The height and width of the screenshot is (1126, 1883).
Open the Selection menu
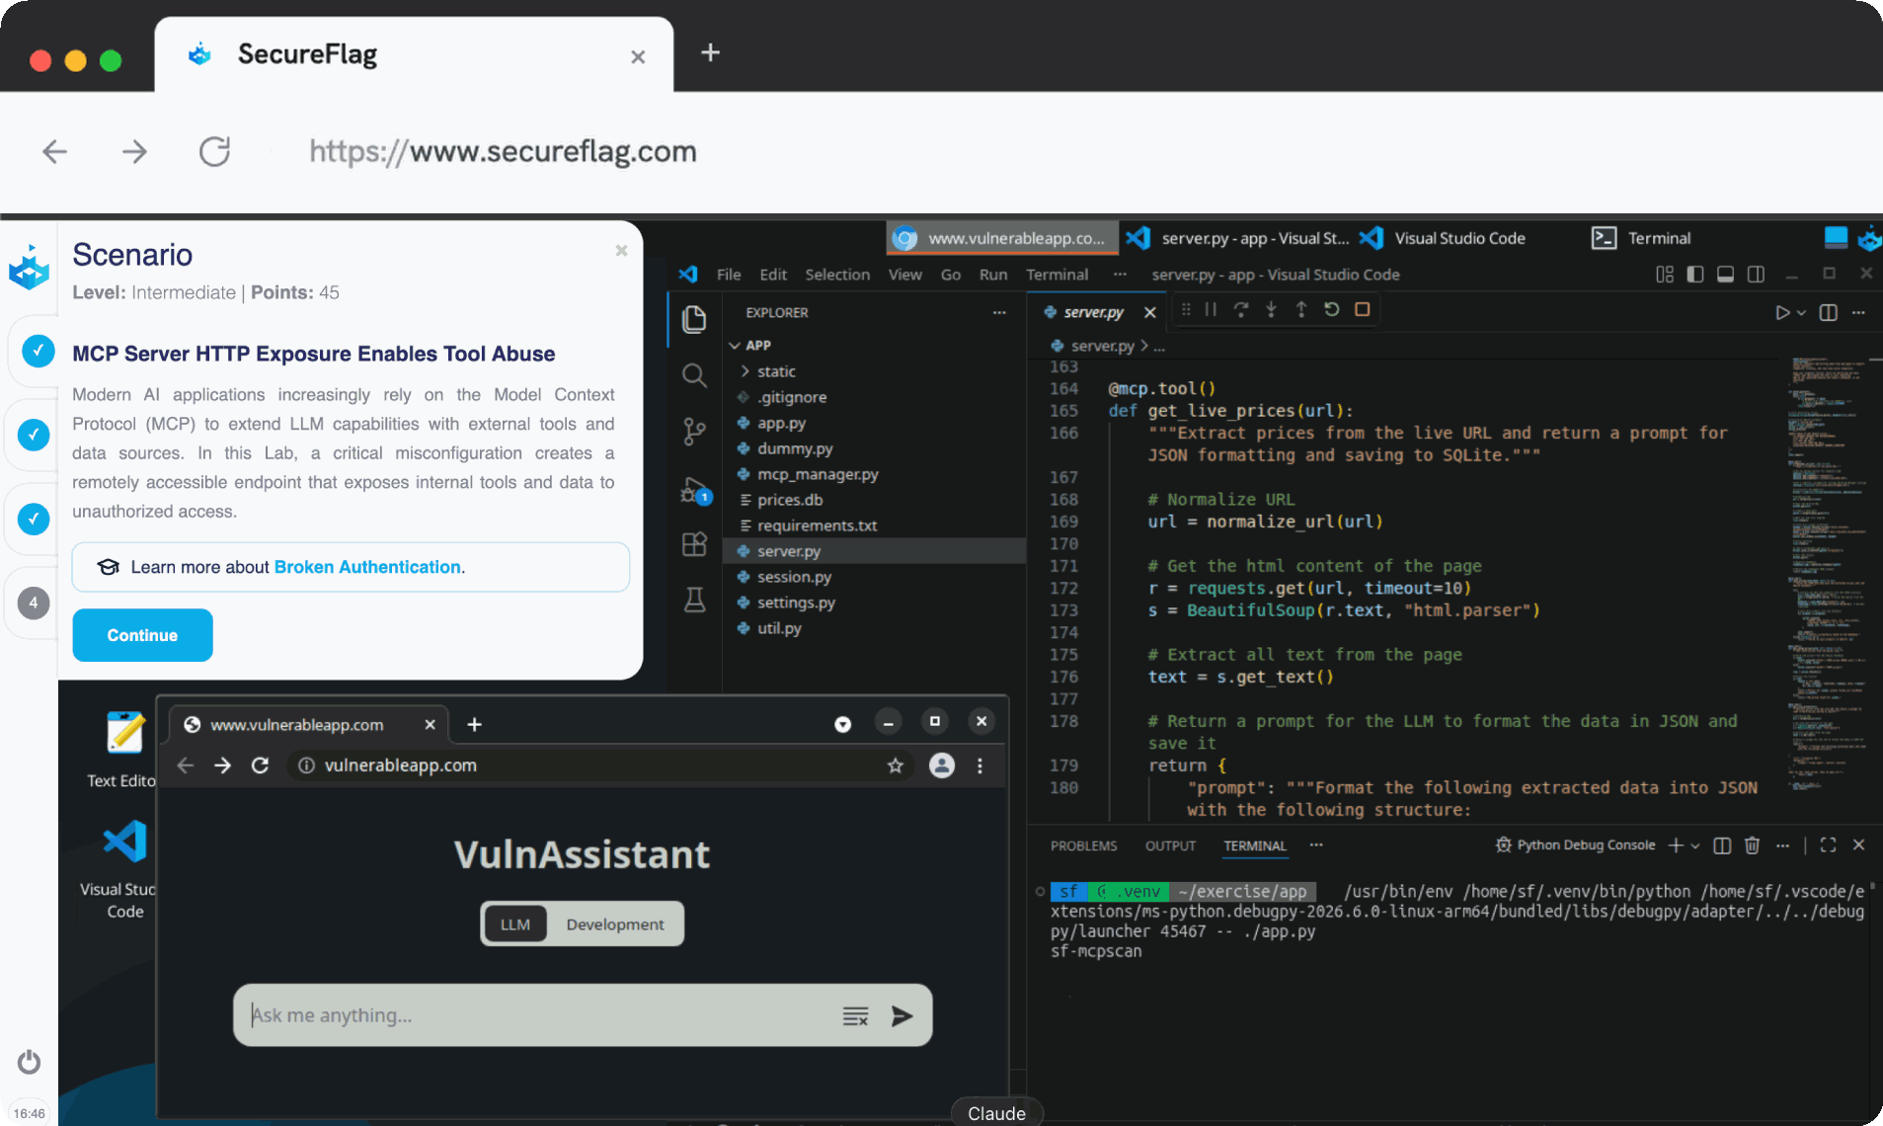(x=837, y=275)
